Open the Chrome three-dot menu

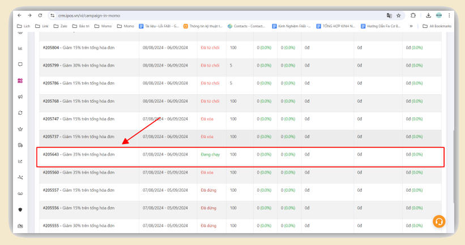point(449,15)
